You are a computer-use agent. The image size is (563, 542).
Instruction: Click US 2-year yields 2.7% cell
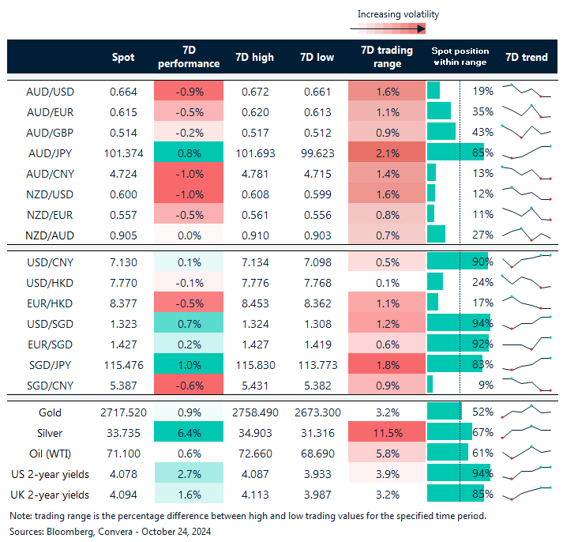pyautogui.click(x=189, y=472)
